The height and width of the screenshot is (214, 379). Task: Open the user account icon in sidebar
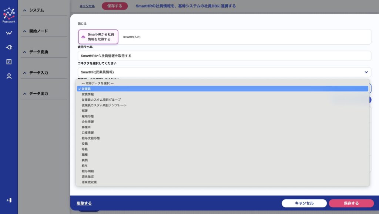coord(9,76)
